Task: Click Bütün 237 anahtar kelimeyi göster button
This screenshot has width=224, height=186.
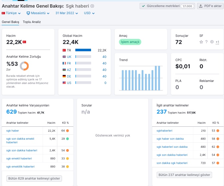Action: [x=184, y=175]
